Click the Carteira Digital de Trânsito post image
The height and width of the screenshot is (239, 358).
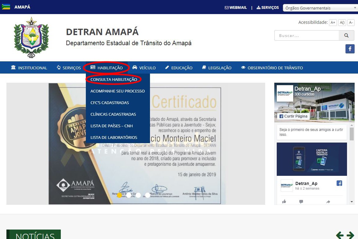pyautogui.click(x=312, y=159)
